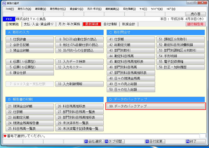The width and height of the screenshot is (209, 148).
Task: Print 21 現預金出納帳 report
Action: (30, 106)
